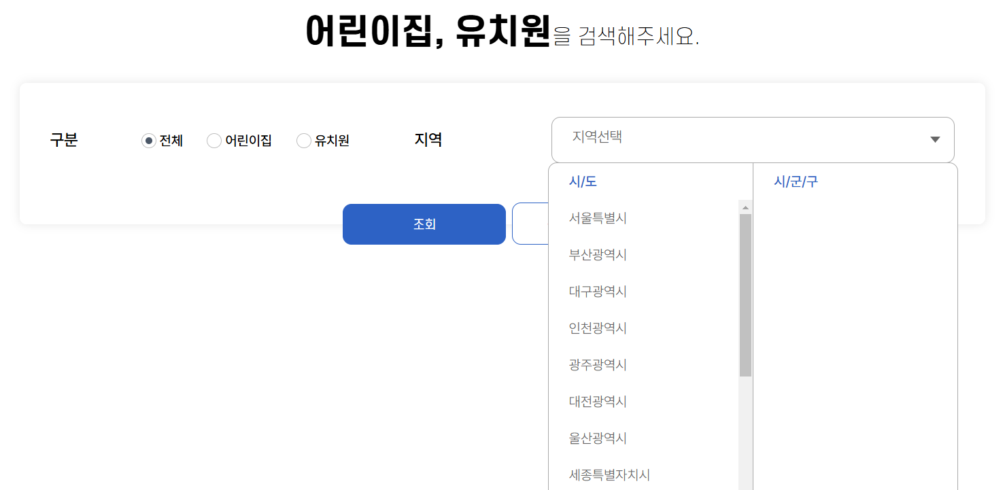
Task: Select the 전체 radio button
Action: coord(148,140)
